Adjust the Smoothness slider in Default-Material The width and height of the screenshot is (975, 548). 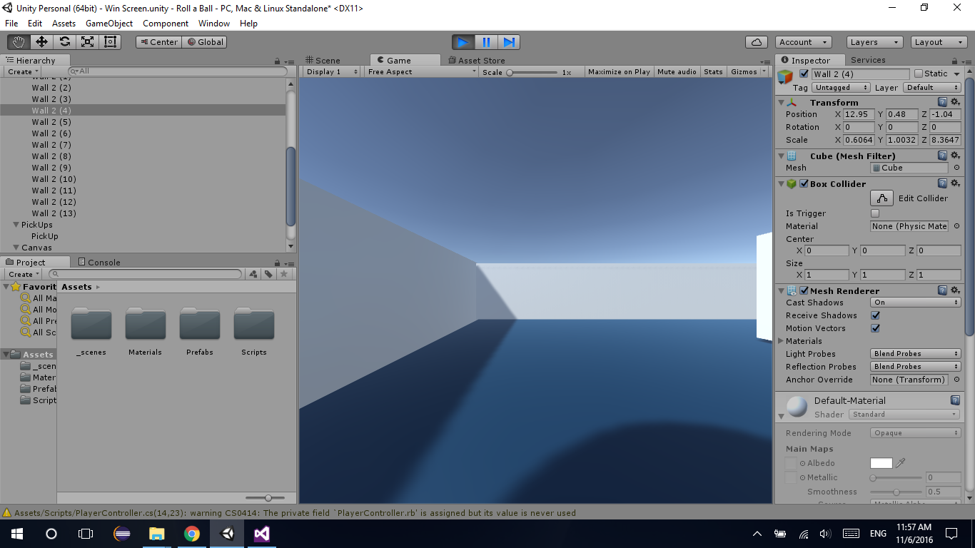pyautogui.click(x=896, y=492)
